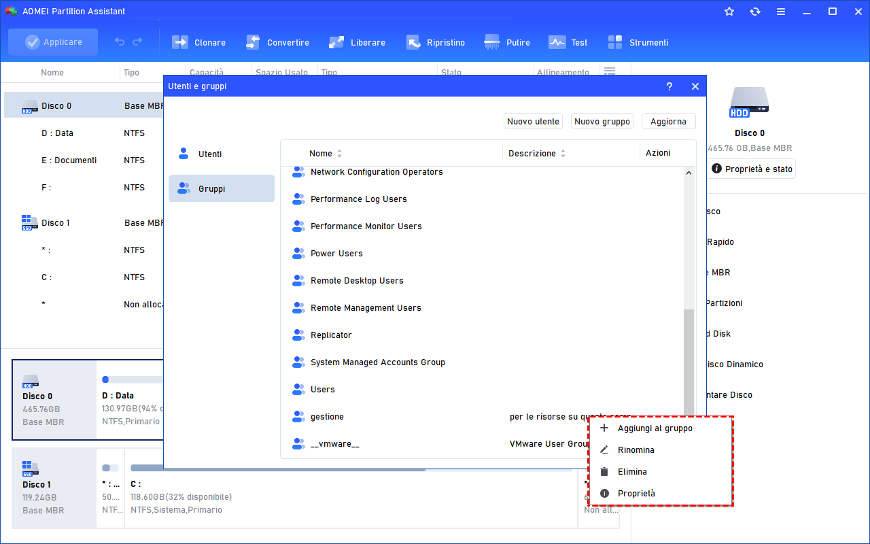Select the Disco 0 block in disk map
870x544 pixels.
tap(54, 400)
